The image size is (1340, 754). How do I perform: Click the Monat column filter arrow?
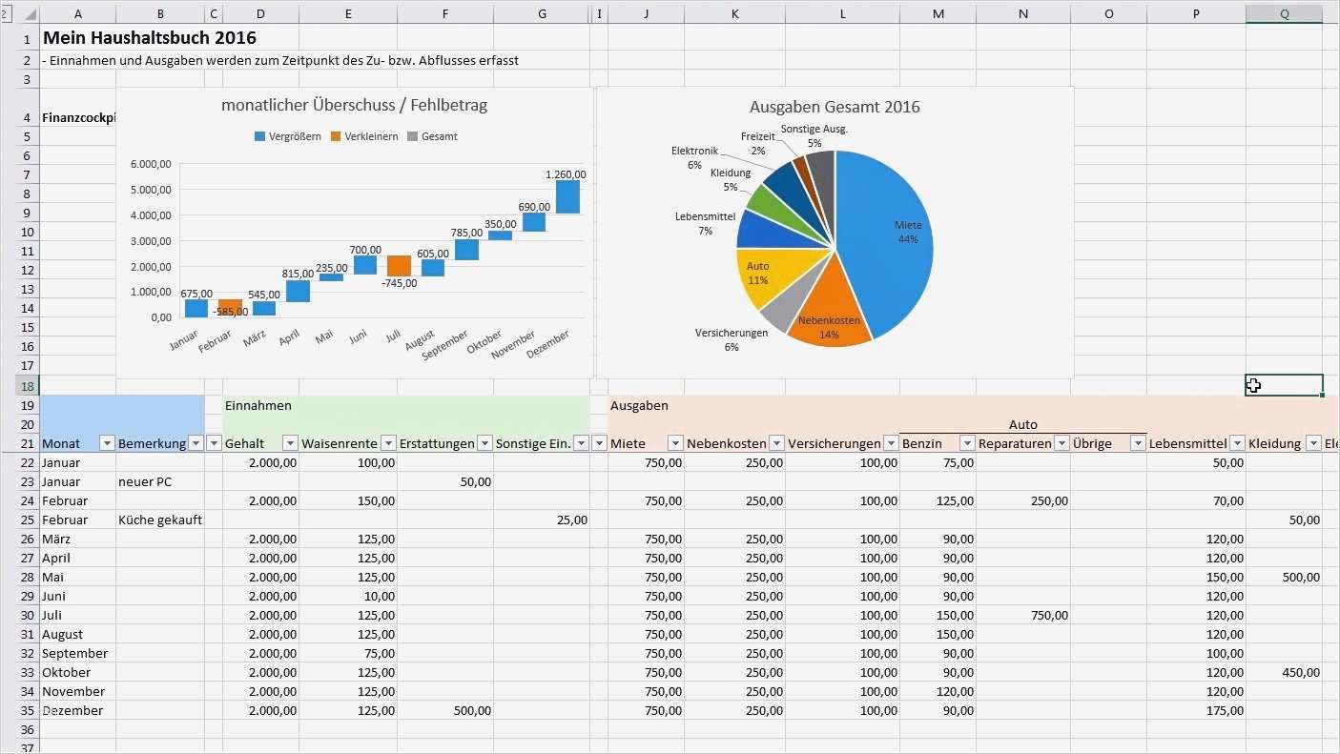(x=107, y=443)
